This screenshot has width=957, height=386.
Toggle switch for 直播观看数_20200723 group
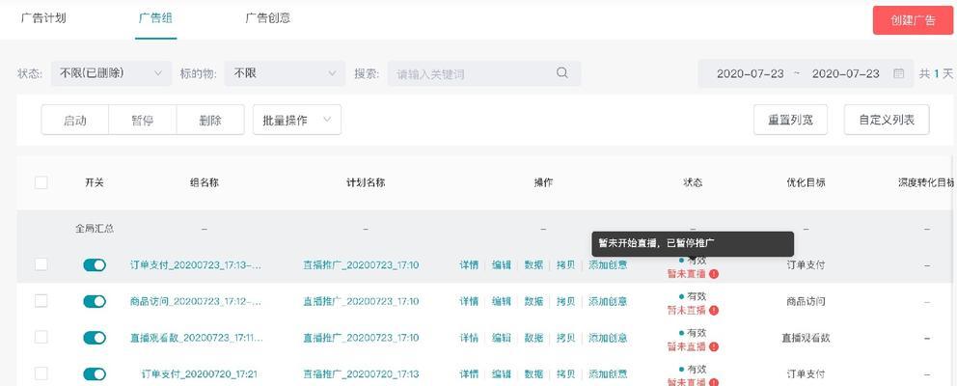pyautogui.click(x=95, y=338)
